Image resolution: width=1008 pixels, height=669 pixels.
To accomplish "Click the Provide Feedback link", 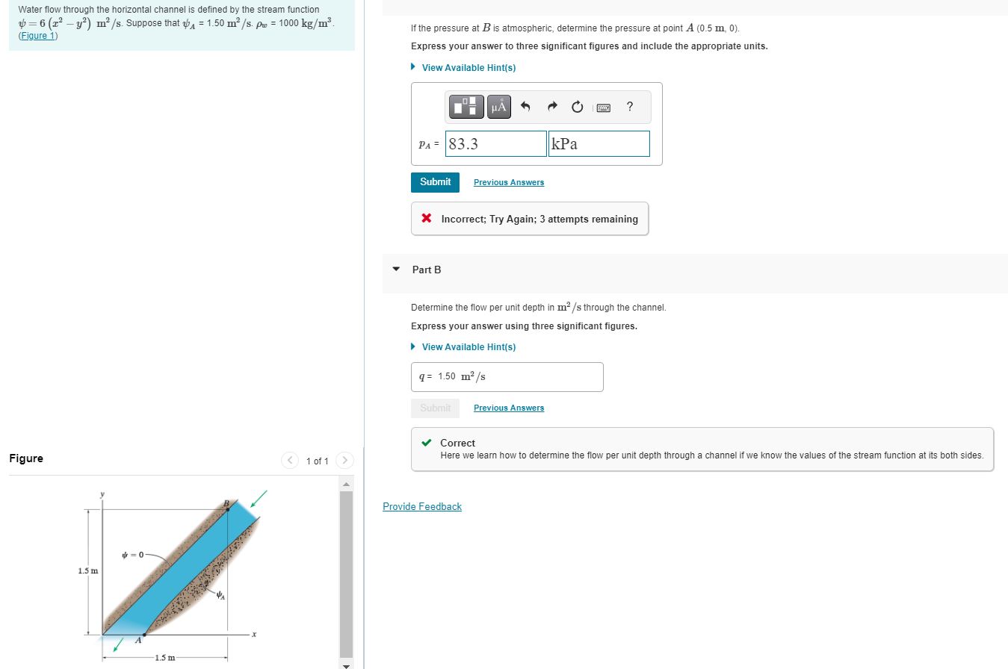I will [422, 507].
